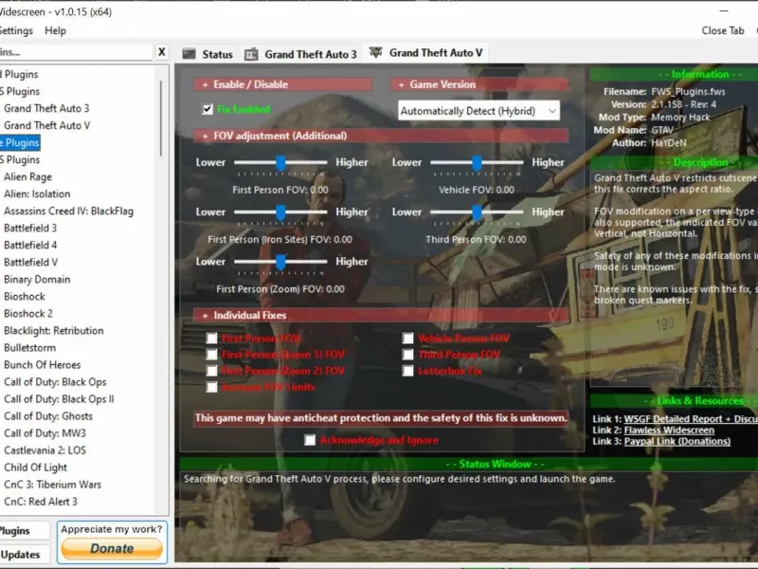758x569 pixels.
Task: Enable First Person (Zoom 2) FOV checkbox
Action: click(x=211, y=371)
